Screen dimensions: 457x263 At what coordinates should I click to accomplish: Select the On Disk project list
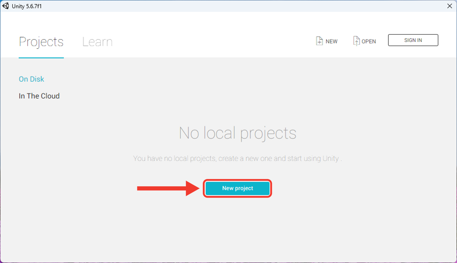(32, 79)
